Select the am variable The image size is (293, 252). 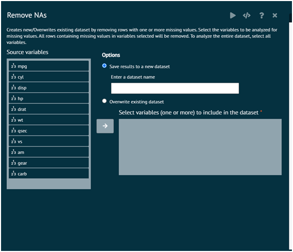(49, 152)
